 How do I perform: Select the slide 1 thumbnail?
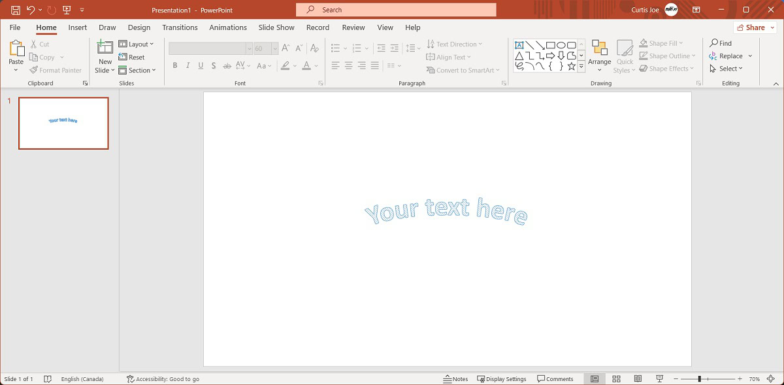pos(63,124)
